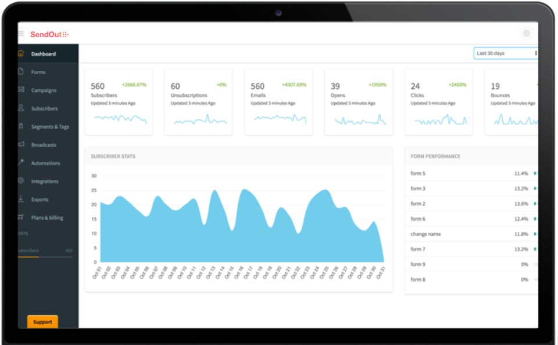558x345 pixels.
Task: Open Automations via the rocket icon
Action: pos(22,163)
